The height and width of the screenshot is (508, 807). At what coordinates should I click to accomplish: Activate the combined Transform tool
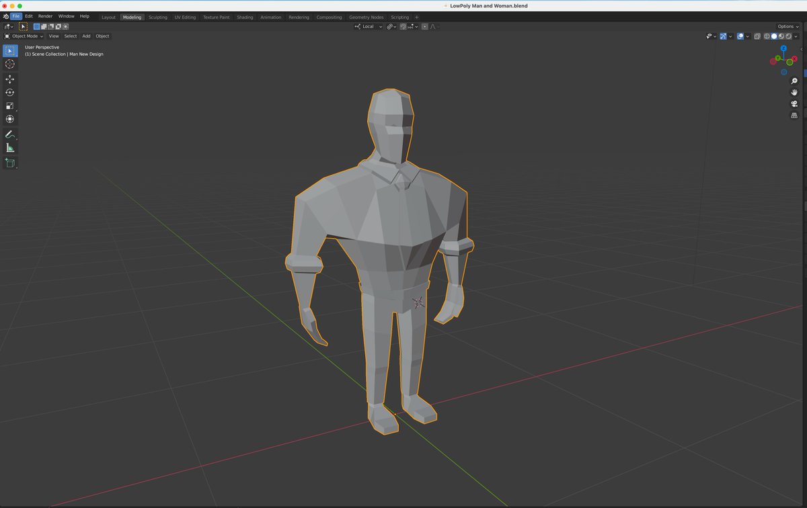10,120
